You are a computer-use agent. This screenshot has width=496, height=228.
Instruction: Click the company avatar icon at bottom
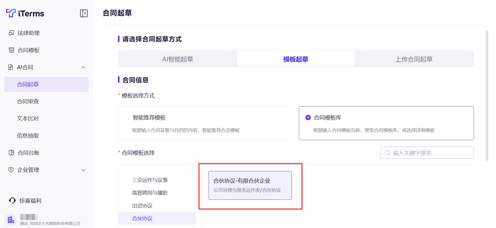[11, 220]
